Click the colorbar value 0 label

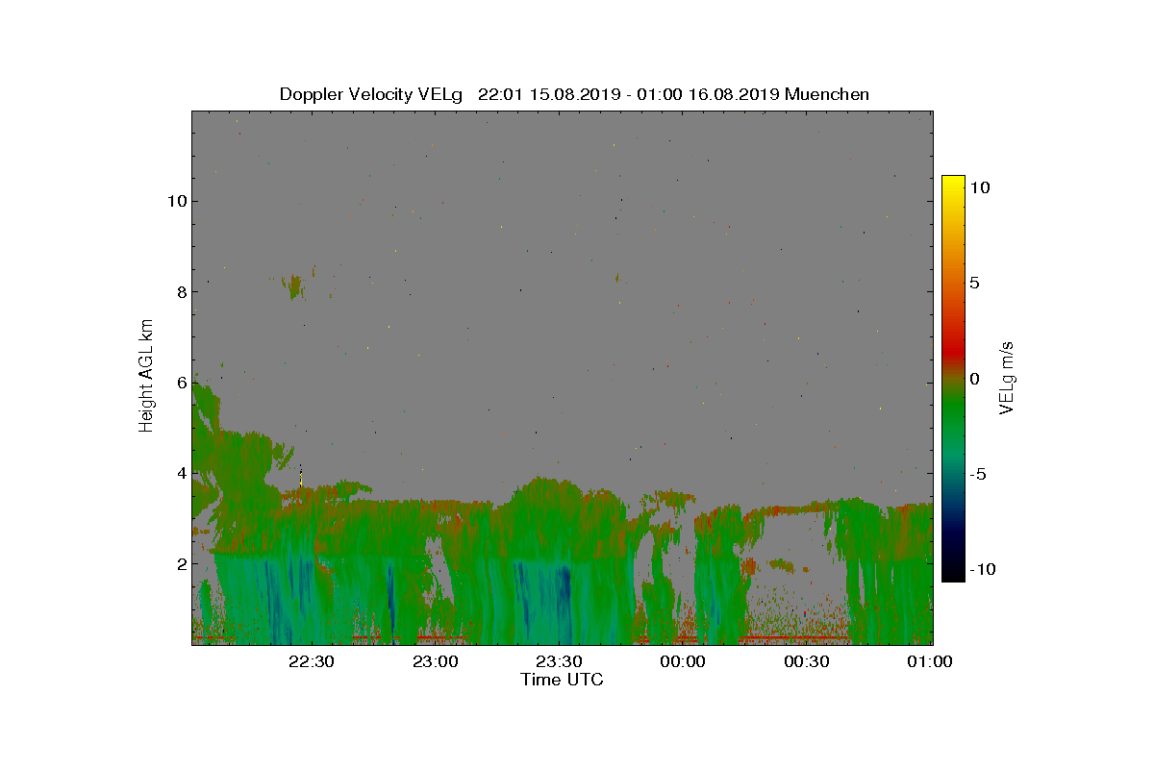coord(975,378)
